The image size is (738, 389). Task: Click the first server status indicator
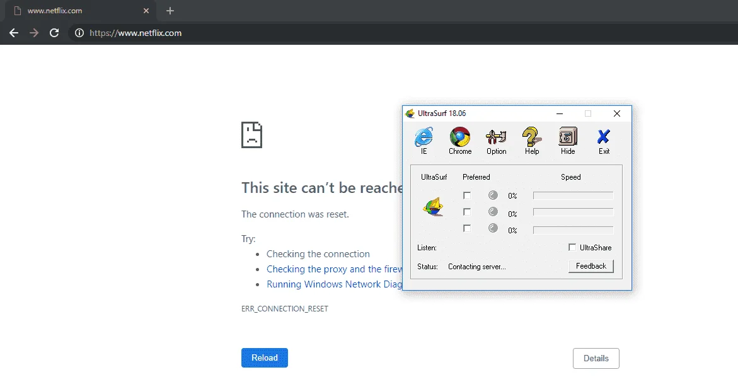coord(493,195)
